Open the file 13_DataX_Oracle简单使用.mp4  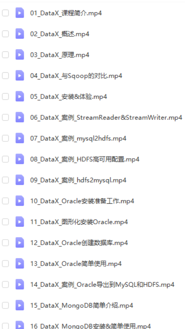[76, 264]
